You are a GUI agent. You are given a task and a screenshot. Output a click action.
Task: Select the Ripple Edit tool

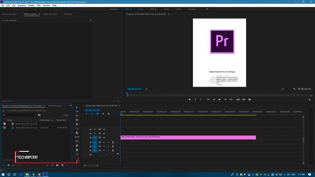point(77,116)
